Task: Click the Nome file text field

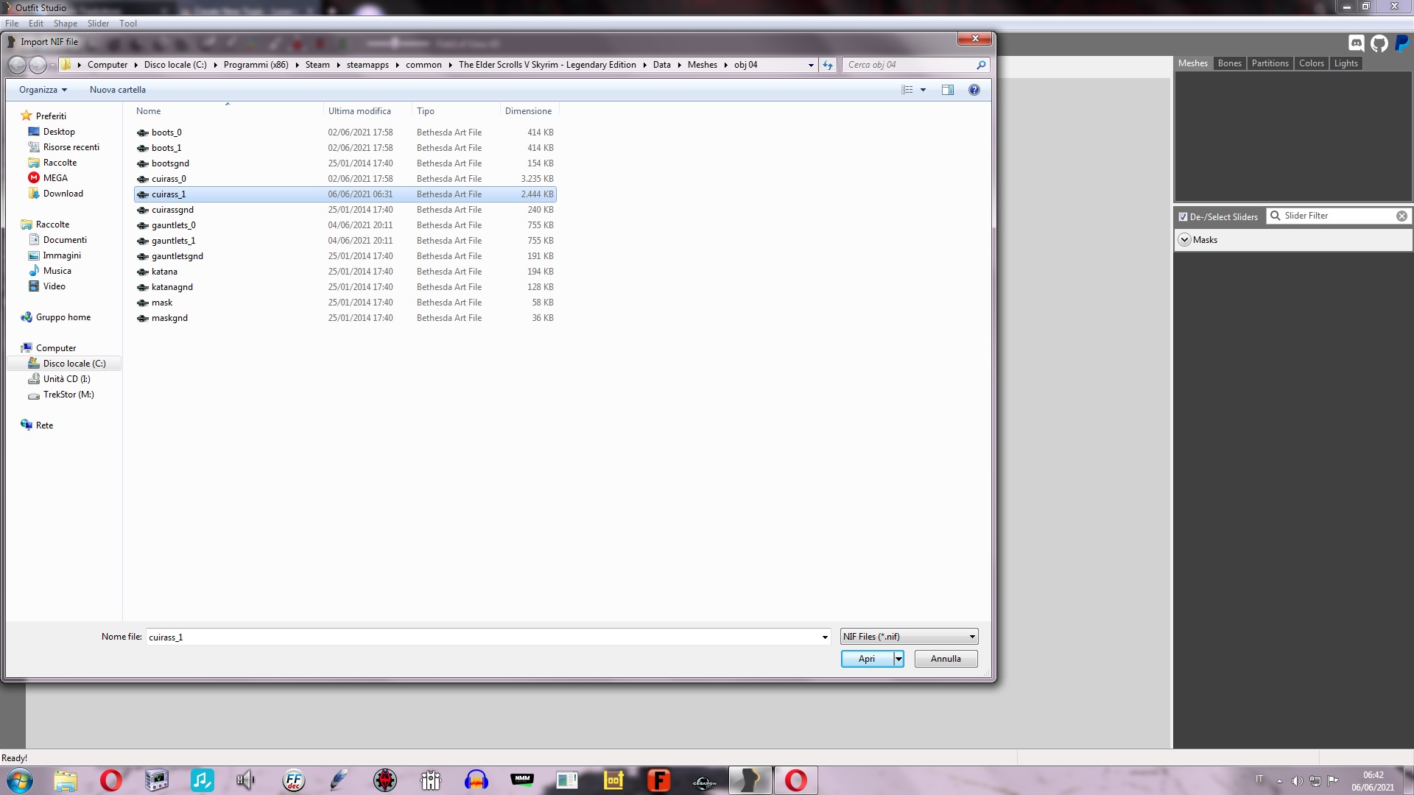Action: (x=483, y=637)
